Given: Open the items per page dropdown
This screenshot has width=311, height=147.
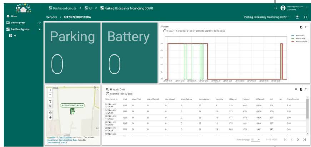Looking at the screenshot, I should pyautogui.click(x=256, y=140).
